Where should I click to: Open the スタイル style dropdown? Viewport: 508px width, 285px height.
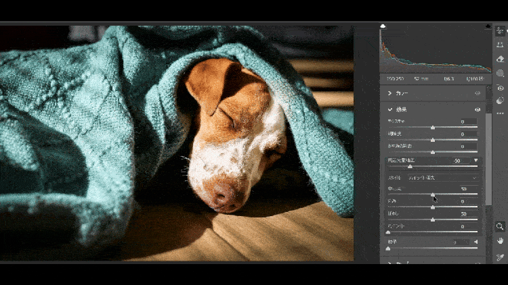[443, 178]
